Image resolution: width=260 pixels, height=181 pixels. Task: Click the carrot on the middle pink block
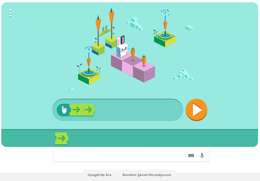[x=133, y=53]
